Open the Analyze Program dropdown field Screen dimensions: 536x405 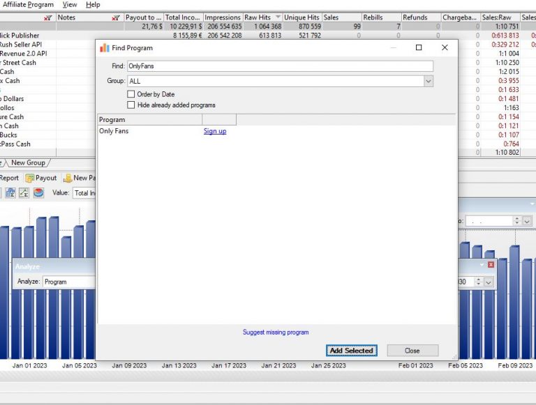click(68, 282)
